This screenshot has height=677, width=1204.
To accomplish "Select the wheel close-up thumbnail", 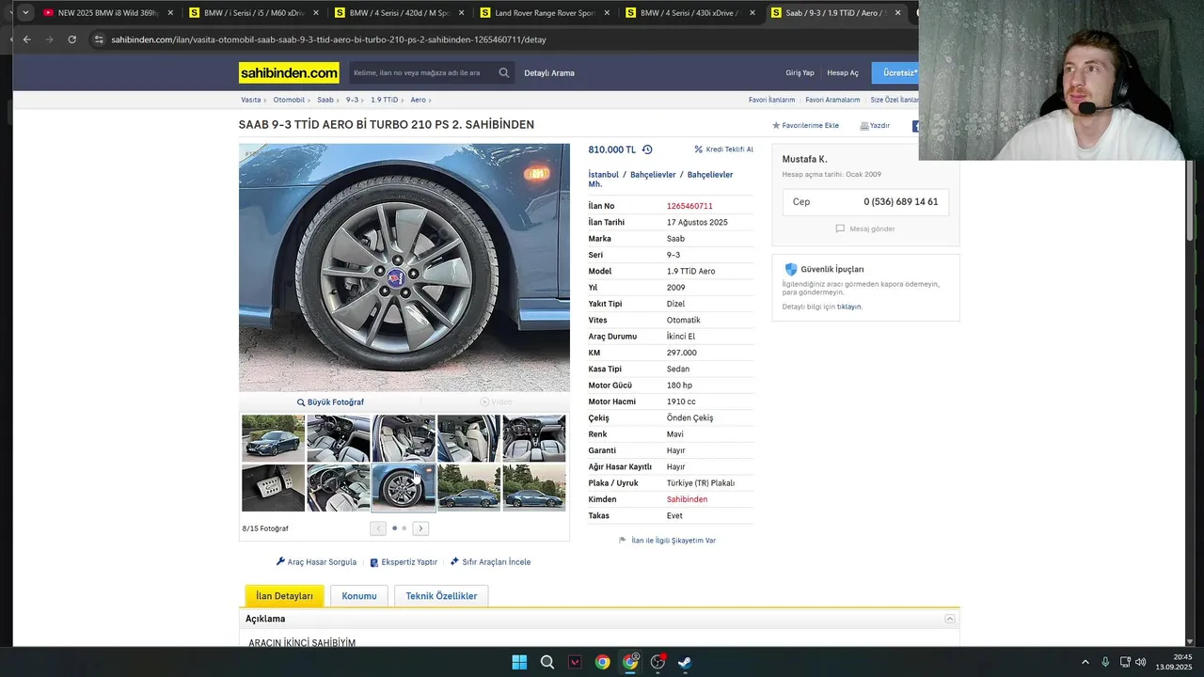I will tap(404, 488).
